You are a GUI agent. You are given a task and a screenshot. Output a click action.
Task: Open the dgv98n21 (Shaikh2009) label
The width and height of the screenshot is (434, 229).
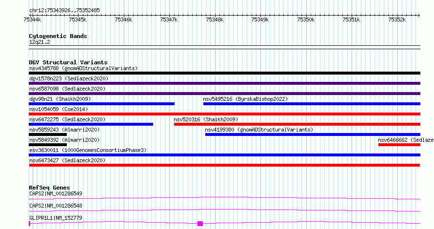click(x=60, y=99)
